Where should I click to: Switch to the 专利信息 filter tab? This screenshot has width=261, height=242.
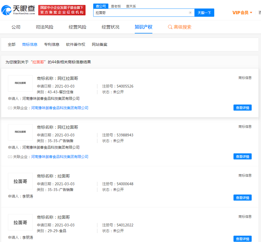(x=52, y=44)
